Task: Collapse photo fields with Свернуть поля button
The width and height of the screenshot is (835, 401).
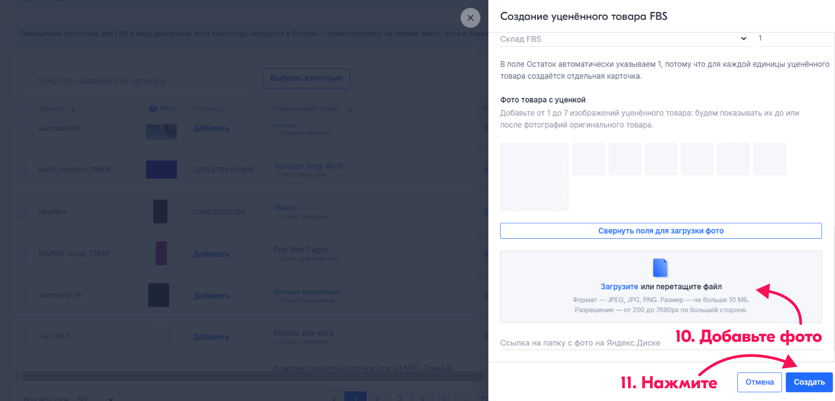Action: pyautogui.click(x=660, y=231)
